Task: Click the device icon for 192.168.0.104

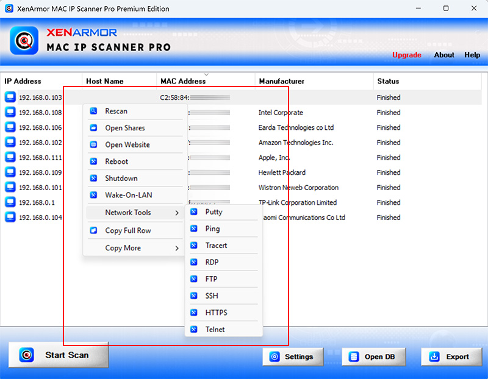Action: coord(10,217)
